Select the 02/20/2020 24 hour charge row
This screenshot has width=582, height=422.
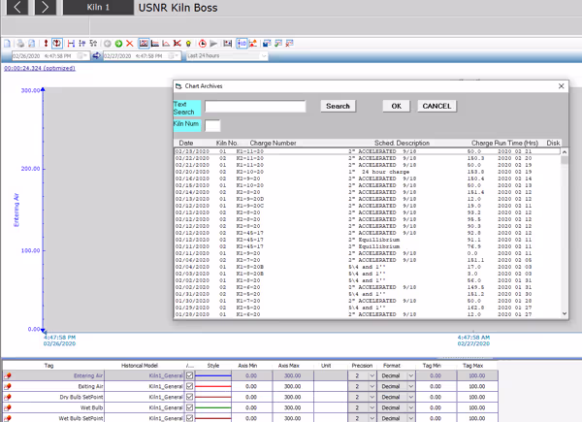pos(367,172)
